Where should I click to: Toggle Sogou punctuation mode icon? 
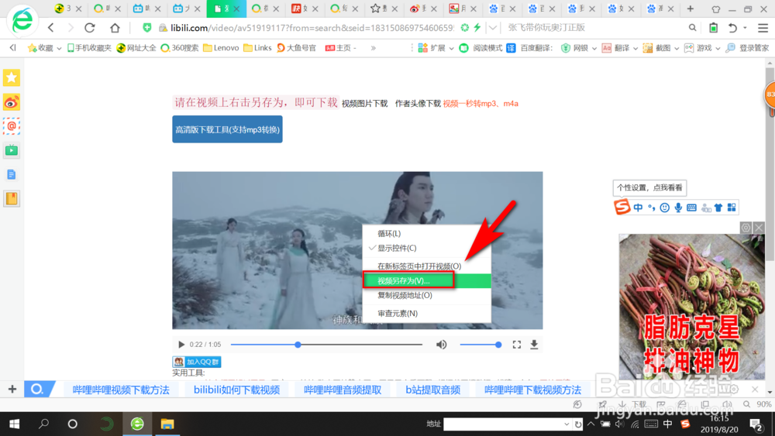[652, 208]
